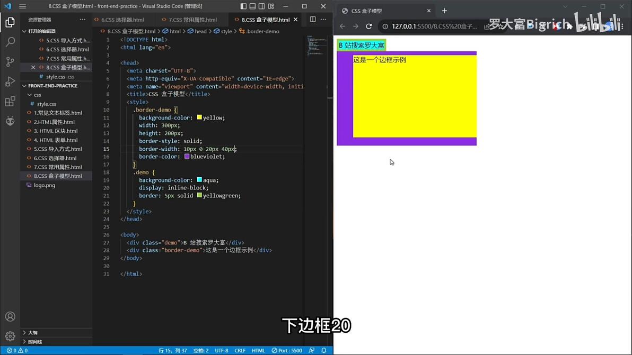Change line ending via CRLF status item
This screenshot has width=632, height=355.
tap(240, 351)
